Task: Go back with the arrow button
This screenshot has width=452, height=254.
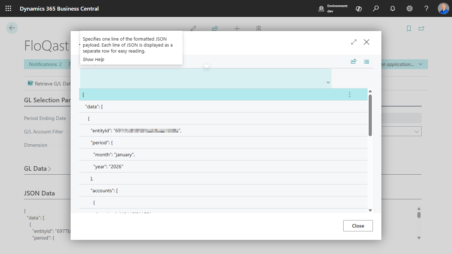Action: pos(12,28)
